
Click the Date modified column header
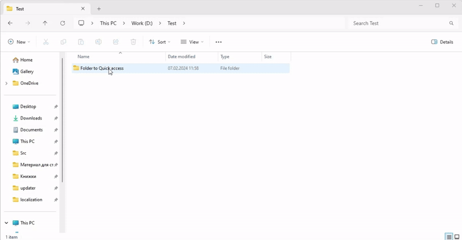(181, 57)
